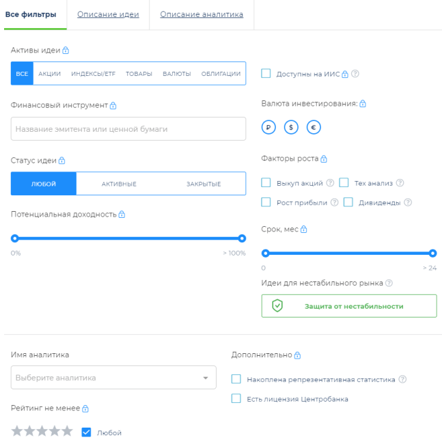Click help icon next to Дивиденды

click(408, 202)
